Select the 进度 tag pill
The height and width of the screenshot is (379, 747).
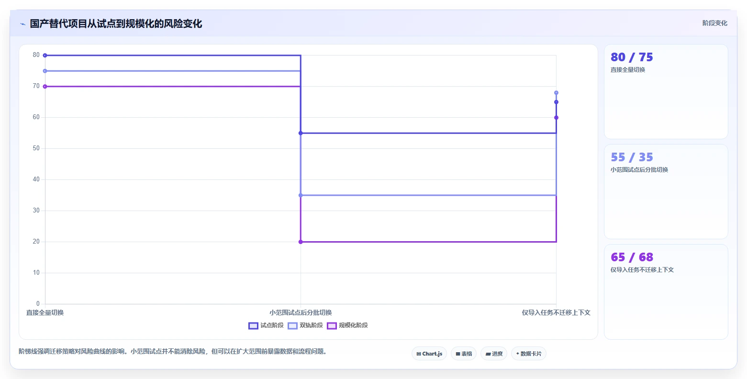494,354
